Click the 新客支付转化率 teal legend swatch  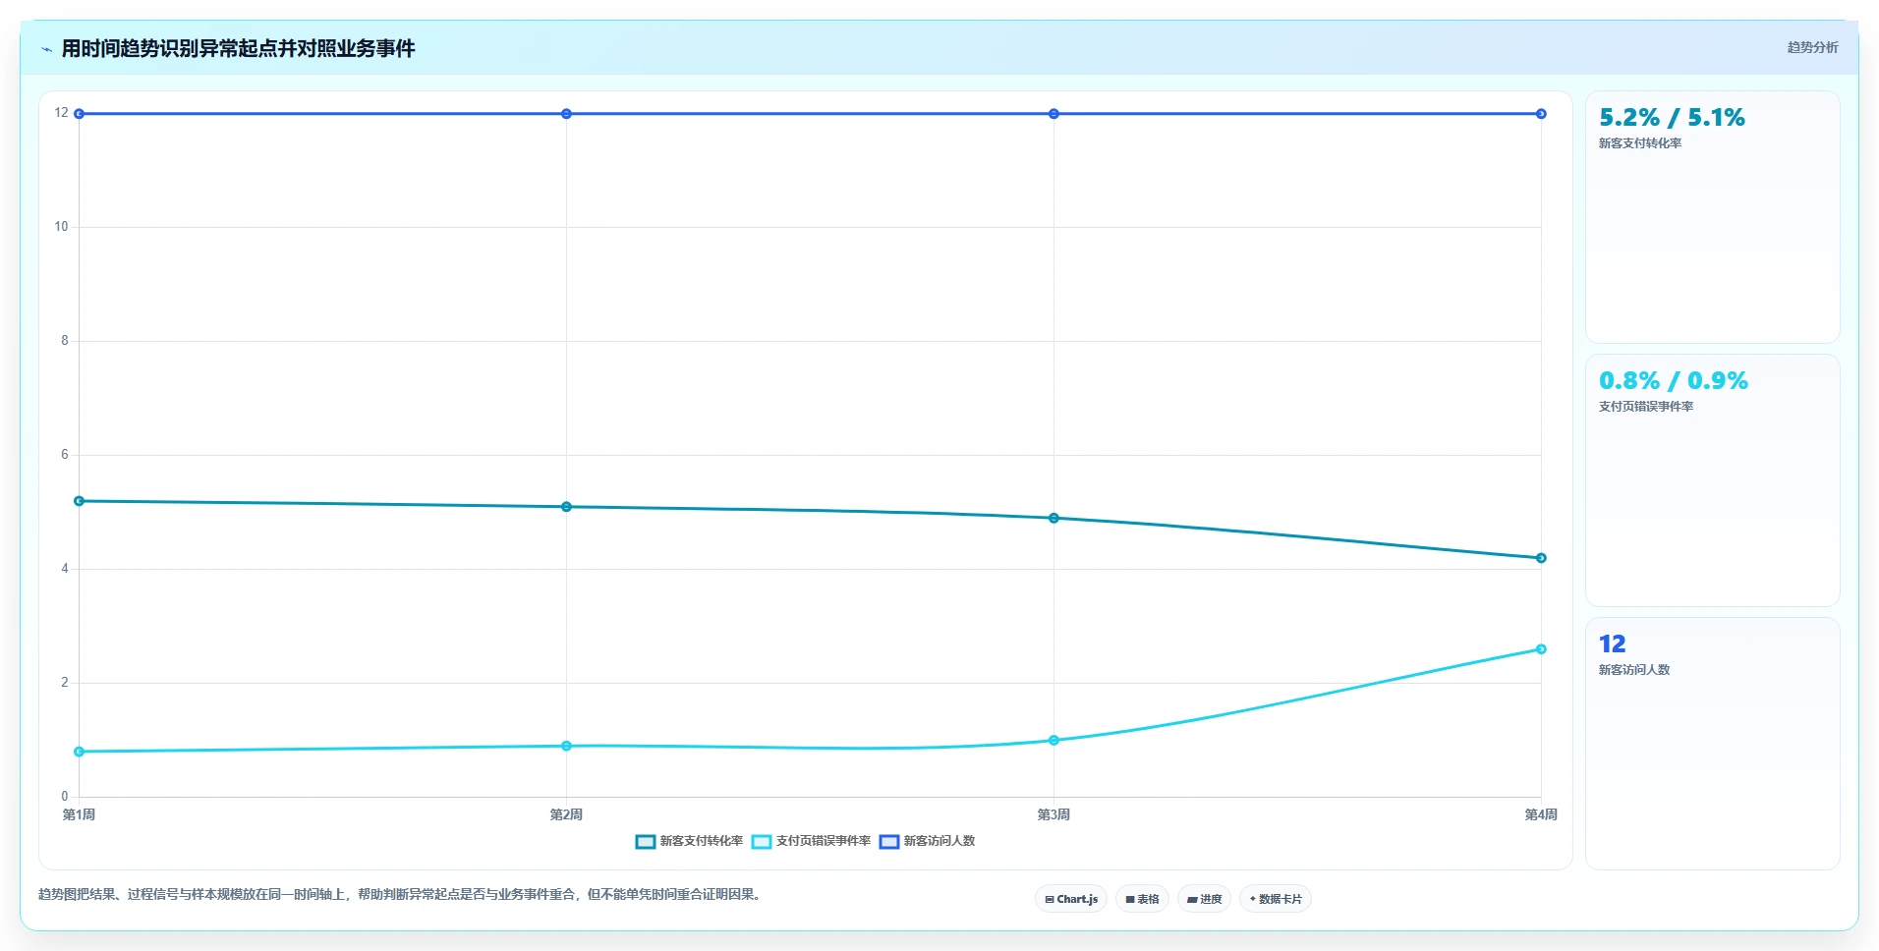tap(646, 842)
